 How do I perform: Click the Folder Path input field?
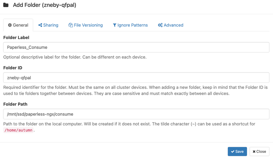pyautogui.click(x=136, y=114)
